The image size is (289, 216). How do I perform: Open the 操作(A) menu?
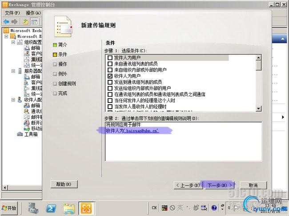tap(33, 13)
